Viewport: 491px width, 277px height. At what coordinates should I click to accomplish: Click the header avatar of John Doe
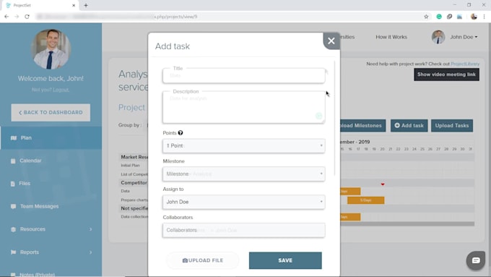point(438,37)
